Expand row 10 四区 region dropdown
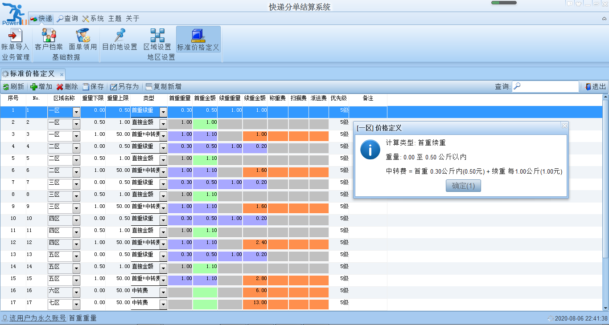This screenshot has width=609, height=325. pos(76,220)
